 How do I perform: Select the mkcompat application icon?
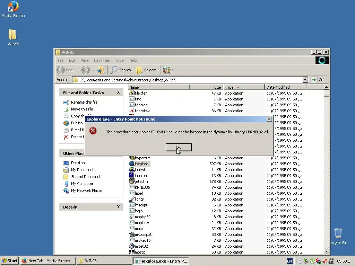131,234
